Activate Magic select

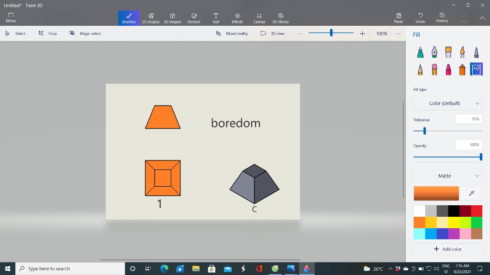pyautogui.click(x=85, y=33)
